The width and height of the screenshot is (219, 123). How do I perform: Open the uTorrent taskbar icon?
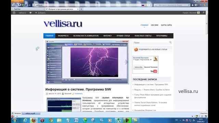[x=119, y=120]
